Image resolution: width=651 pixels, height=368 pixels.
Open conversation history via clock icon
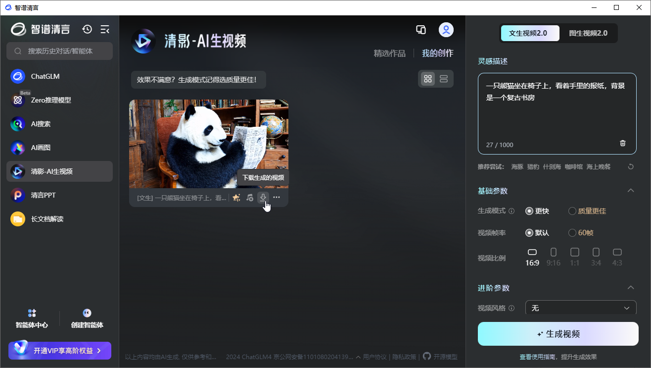click(x=87, y=29)
